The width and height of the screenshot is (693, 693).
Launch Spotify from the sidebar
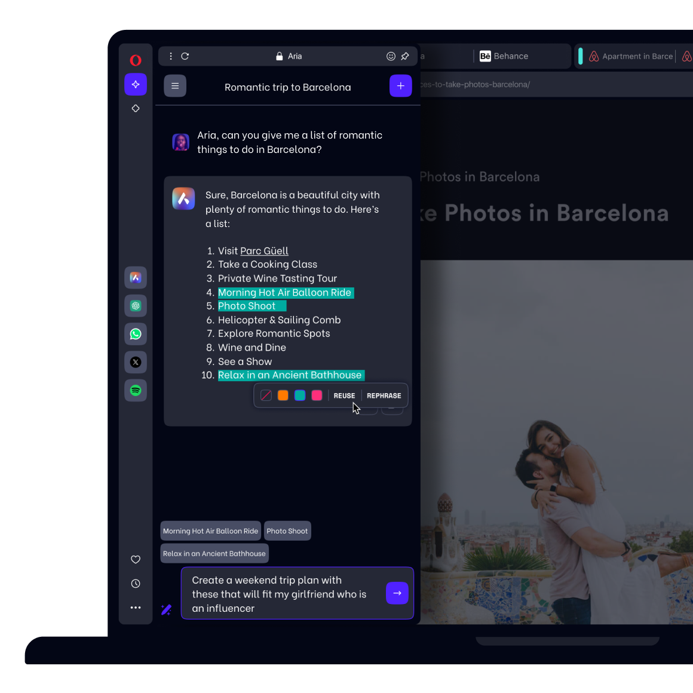pyautogui.click(x=136, y=390)
